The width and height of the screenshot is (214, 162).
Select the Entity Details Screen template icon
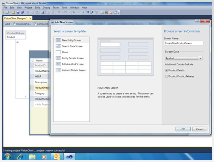point(58,58)
